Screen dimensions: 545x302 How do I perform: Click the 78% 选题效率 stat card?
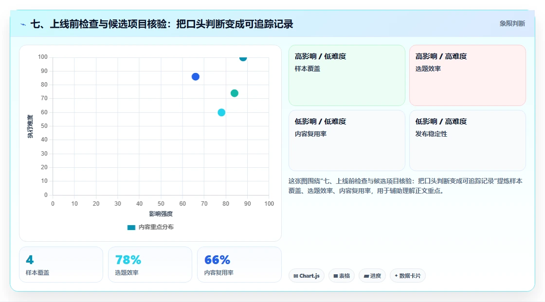(x=150, y=265)
